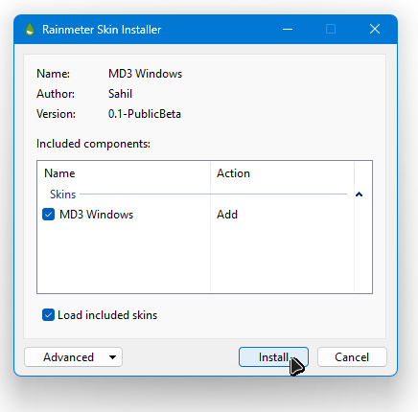Minimize the Rainmeter Skin Installer window
Viewport: 418px width, 412px height.
click(x=288, y=30)
